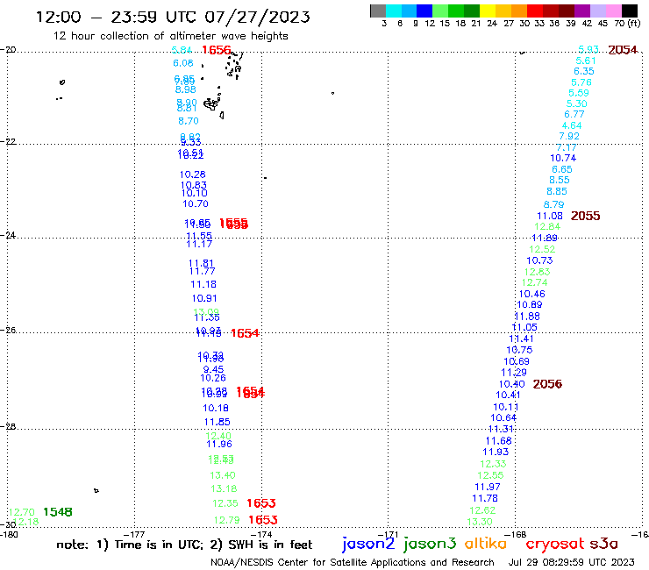This screenshot has height=570, width=649.
Task: Click the wave height value 11.18
Action: pyautogui.click(x=203, y=284)
